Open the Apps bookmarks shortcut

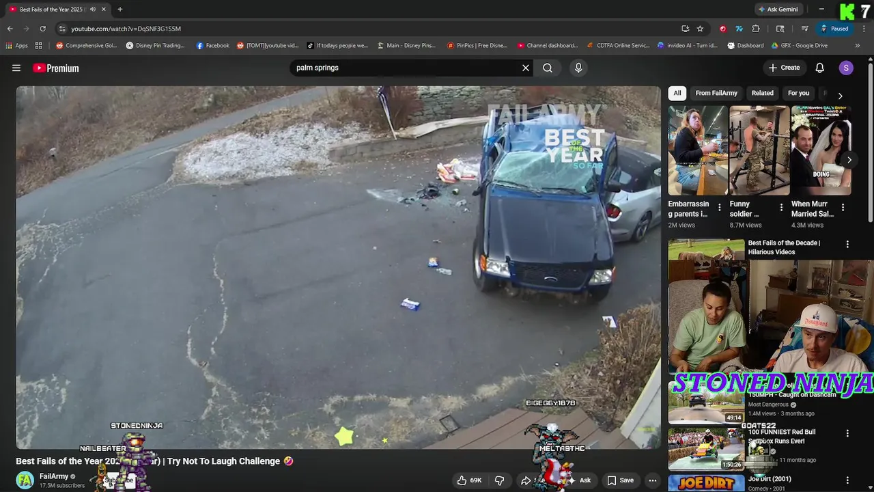pyautogui.click(x=16, y=46)
